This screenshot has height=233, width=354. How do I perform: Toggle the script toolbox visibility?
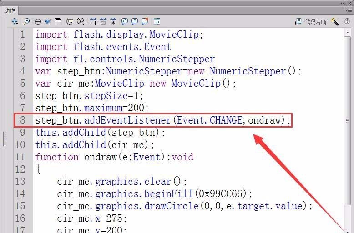pyautogui.click(x=157, y=22)
